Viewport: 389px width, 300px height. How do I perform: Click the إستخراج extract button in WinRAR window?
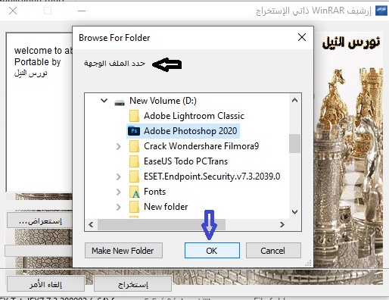[132, 284]
